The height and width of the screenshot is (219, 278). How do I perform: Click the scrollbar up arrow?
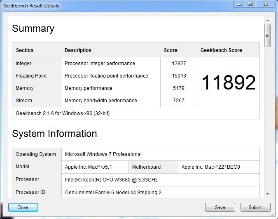[x=268, y=20]
